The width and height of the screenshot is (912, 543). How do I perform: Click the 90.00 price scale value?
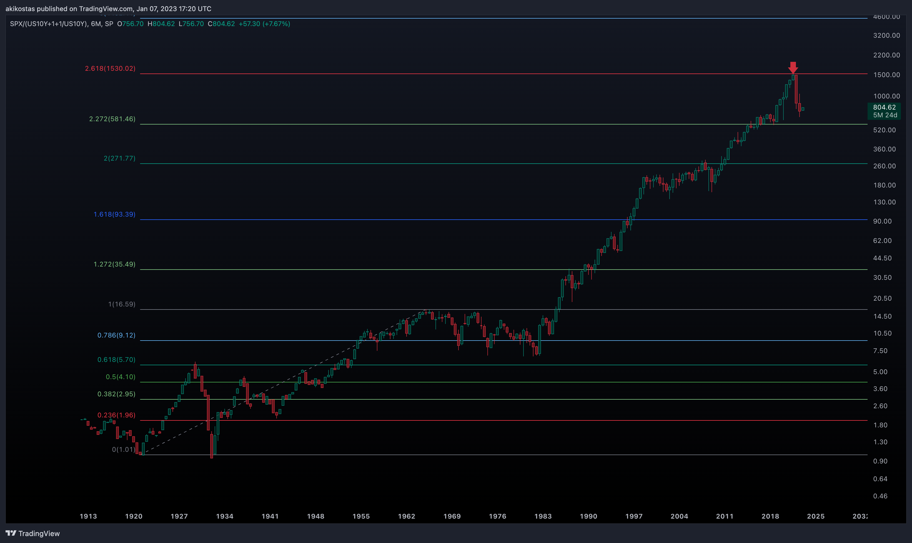(882, 221)
